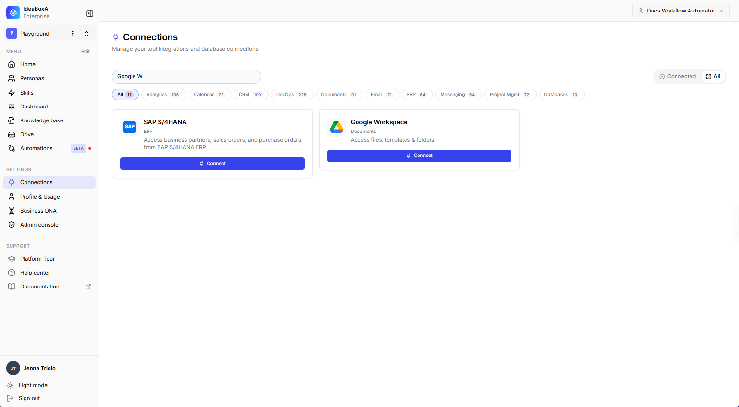Filter by Messaging category

pos(458,95)
